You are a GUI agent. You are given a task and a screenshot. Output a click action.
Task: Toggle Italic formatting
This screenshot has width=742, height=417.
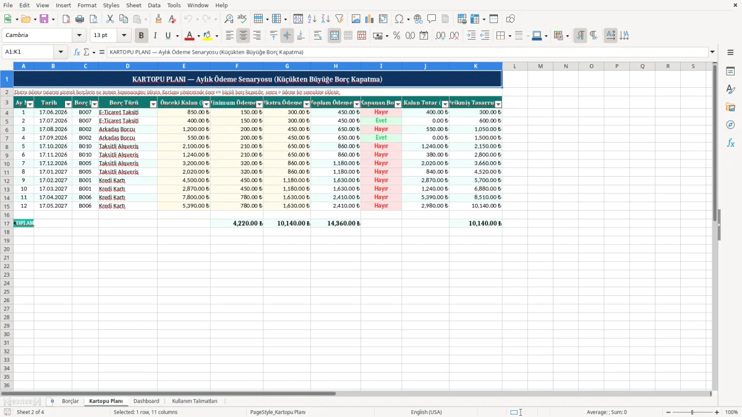point(155,36)
